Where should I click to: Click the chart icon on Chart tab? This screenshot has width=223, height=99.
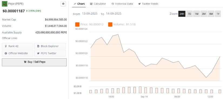pos(75,4)
